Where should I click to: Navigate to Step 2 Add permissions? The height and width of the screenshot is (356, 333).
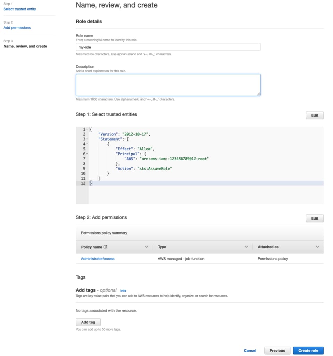[17, 27]
